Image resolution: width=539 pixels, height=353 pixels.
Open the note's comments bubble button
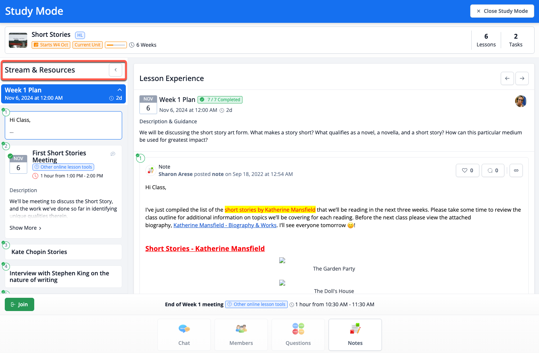(x=493, y=170)
